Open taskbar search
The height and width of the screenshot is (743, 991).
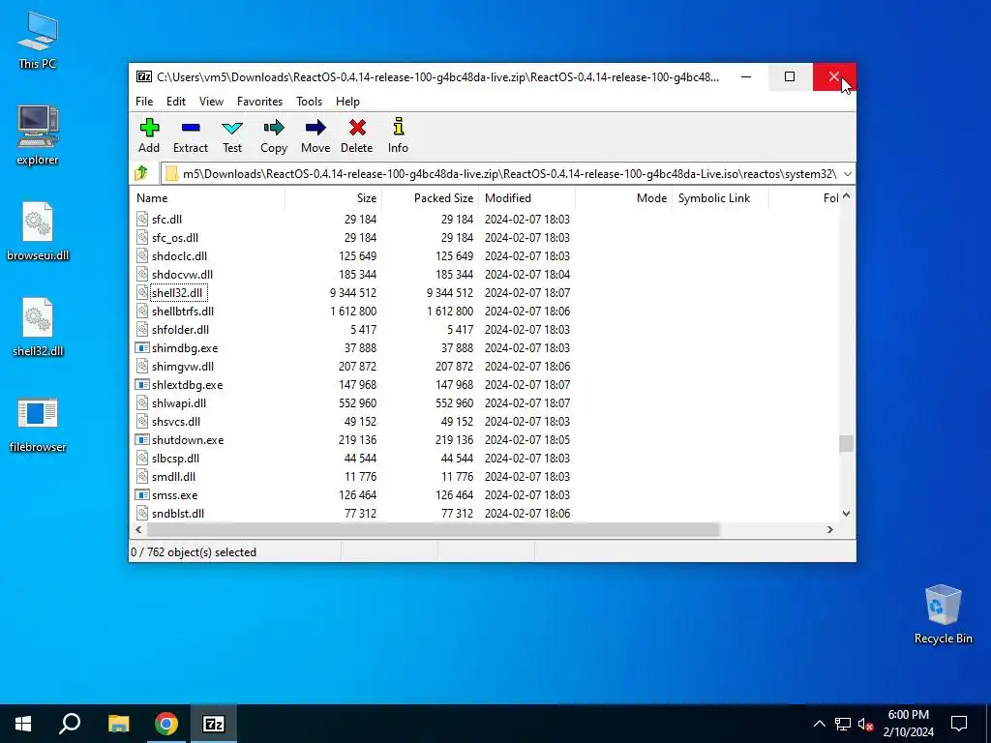(x=70, y=724)
